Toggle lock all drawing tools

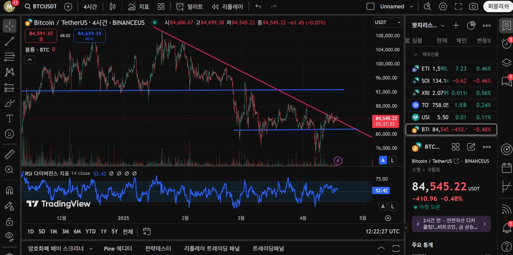point(9,222)
